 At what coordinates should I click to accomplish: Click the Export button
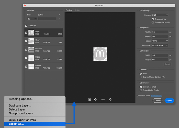point(169,101)
